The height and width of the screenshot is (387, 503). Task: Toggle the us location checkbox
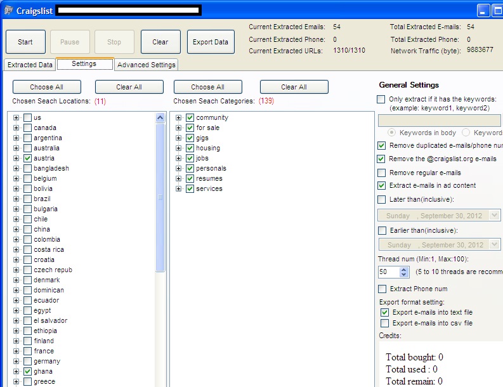27,117
